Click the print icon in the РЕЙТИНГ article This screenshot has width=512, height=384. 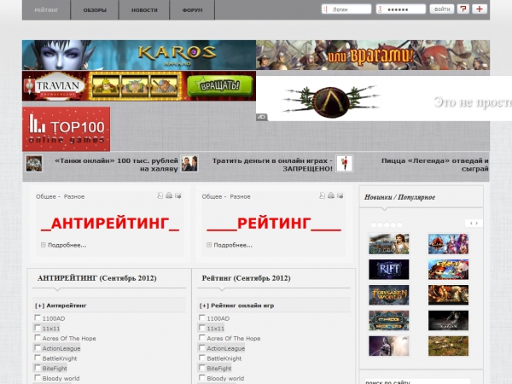pyautogui.click(x=331, y=195)
